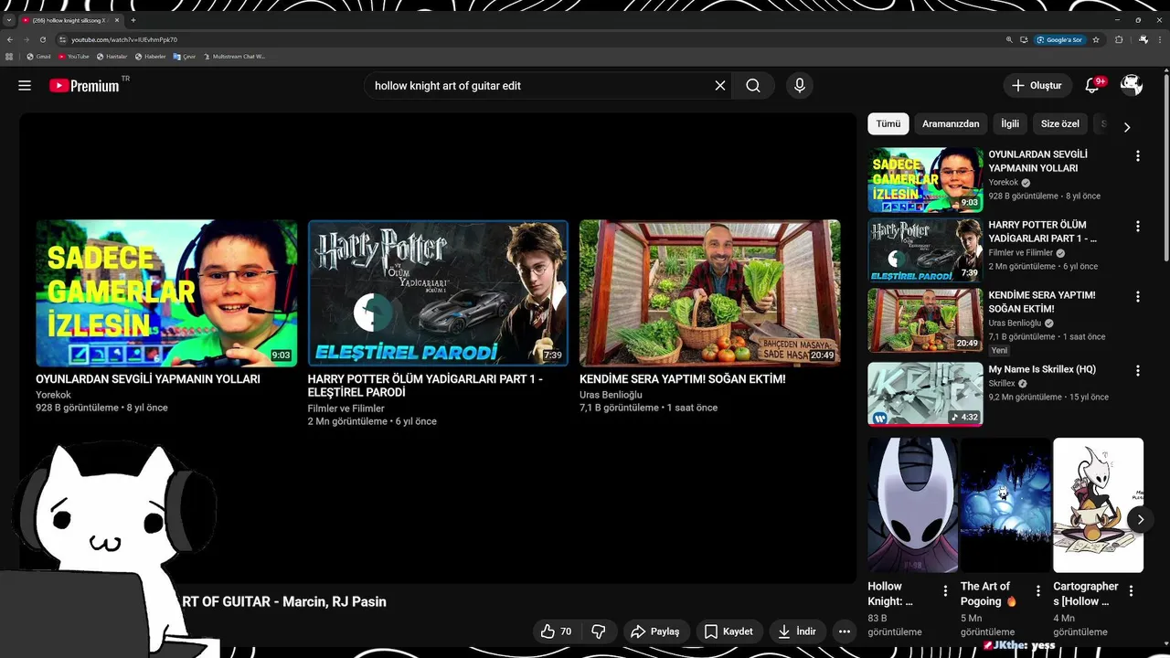Close the hollow knight silksong tab
This screenshot has width=1170, height=658.
pyautogui.click(x=117, y=20)
